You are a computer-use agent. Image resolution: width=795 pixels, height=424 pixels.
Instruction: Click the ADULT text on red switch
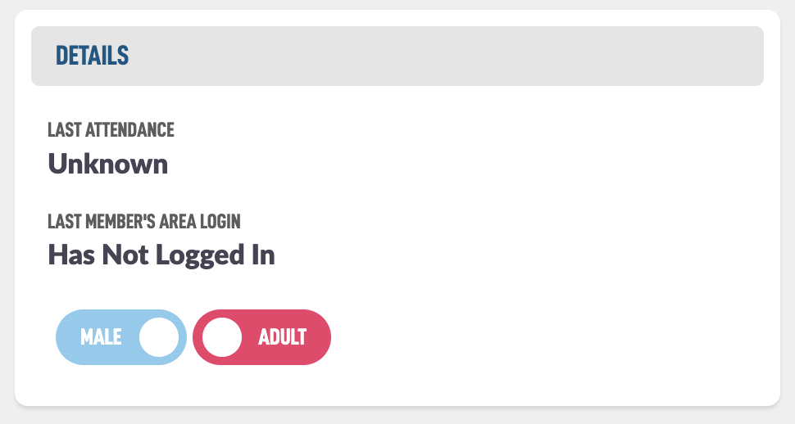282,337
